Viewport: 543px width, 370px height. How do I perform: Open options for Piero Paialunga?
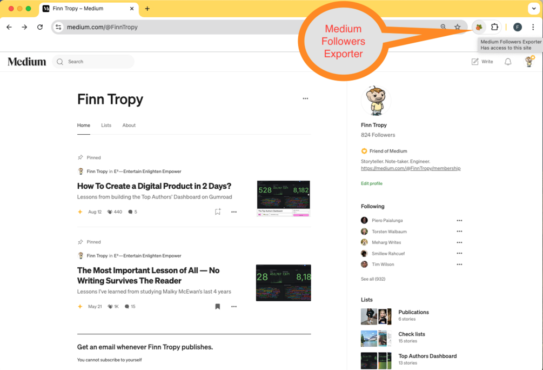pyautogui.click(x=459, y=221)
